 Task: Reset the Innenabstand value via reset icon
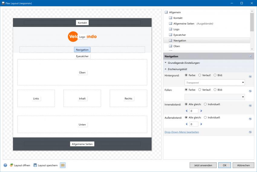[x=250, y=105]
